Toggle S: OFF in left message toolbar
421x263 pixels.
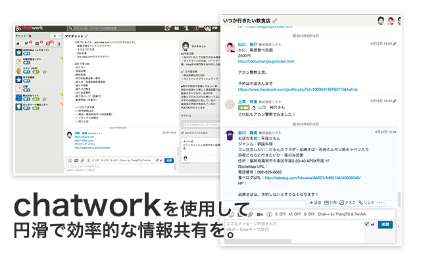pos(114,160)
